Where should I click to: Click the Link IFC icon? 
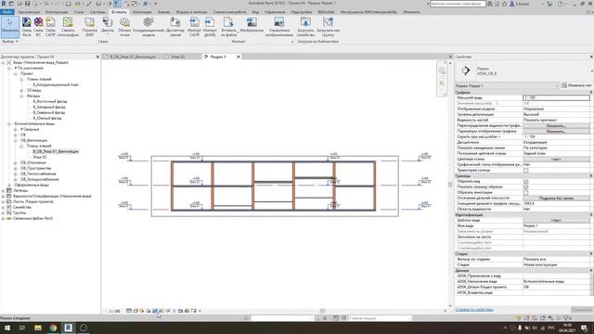38,27
